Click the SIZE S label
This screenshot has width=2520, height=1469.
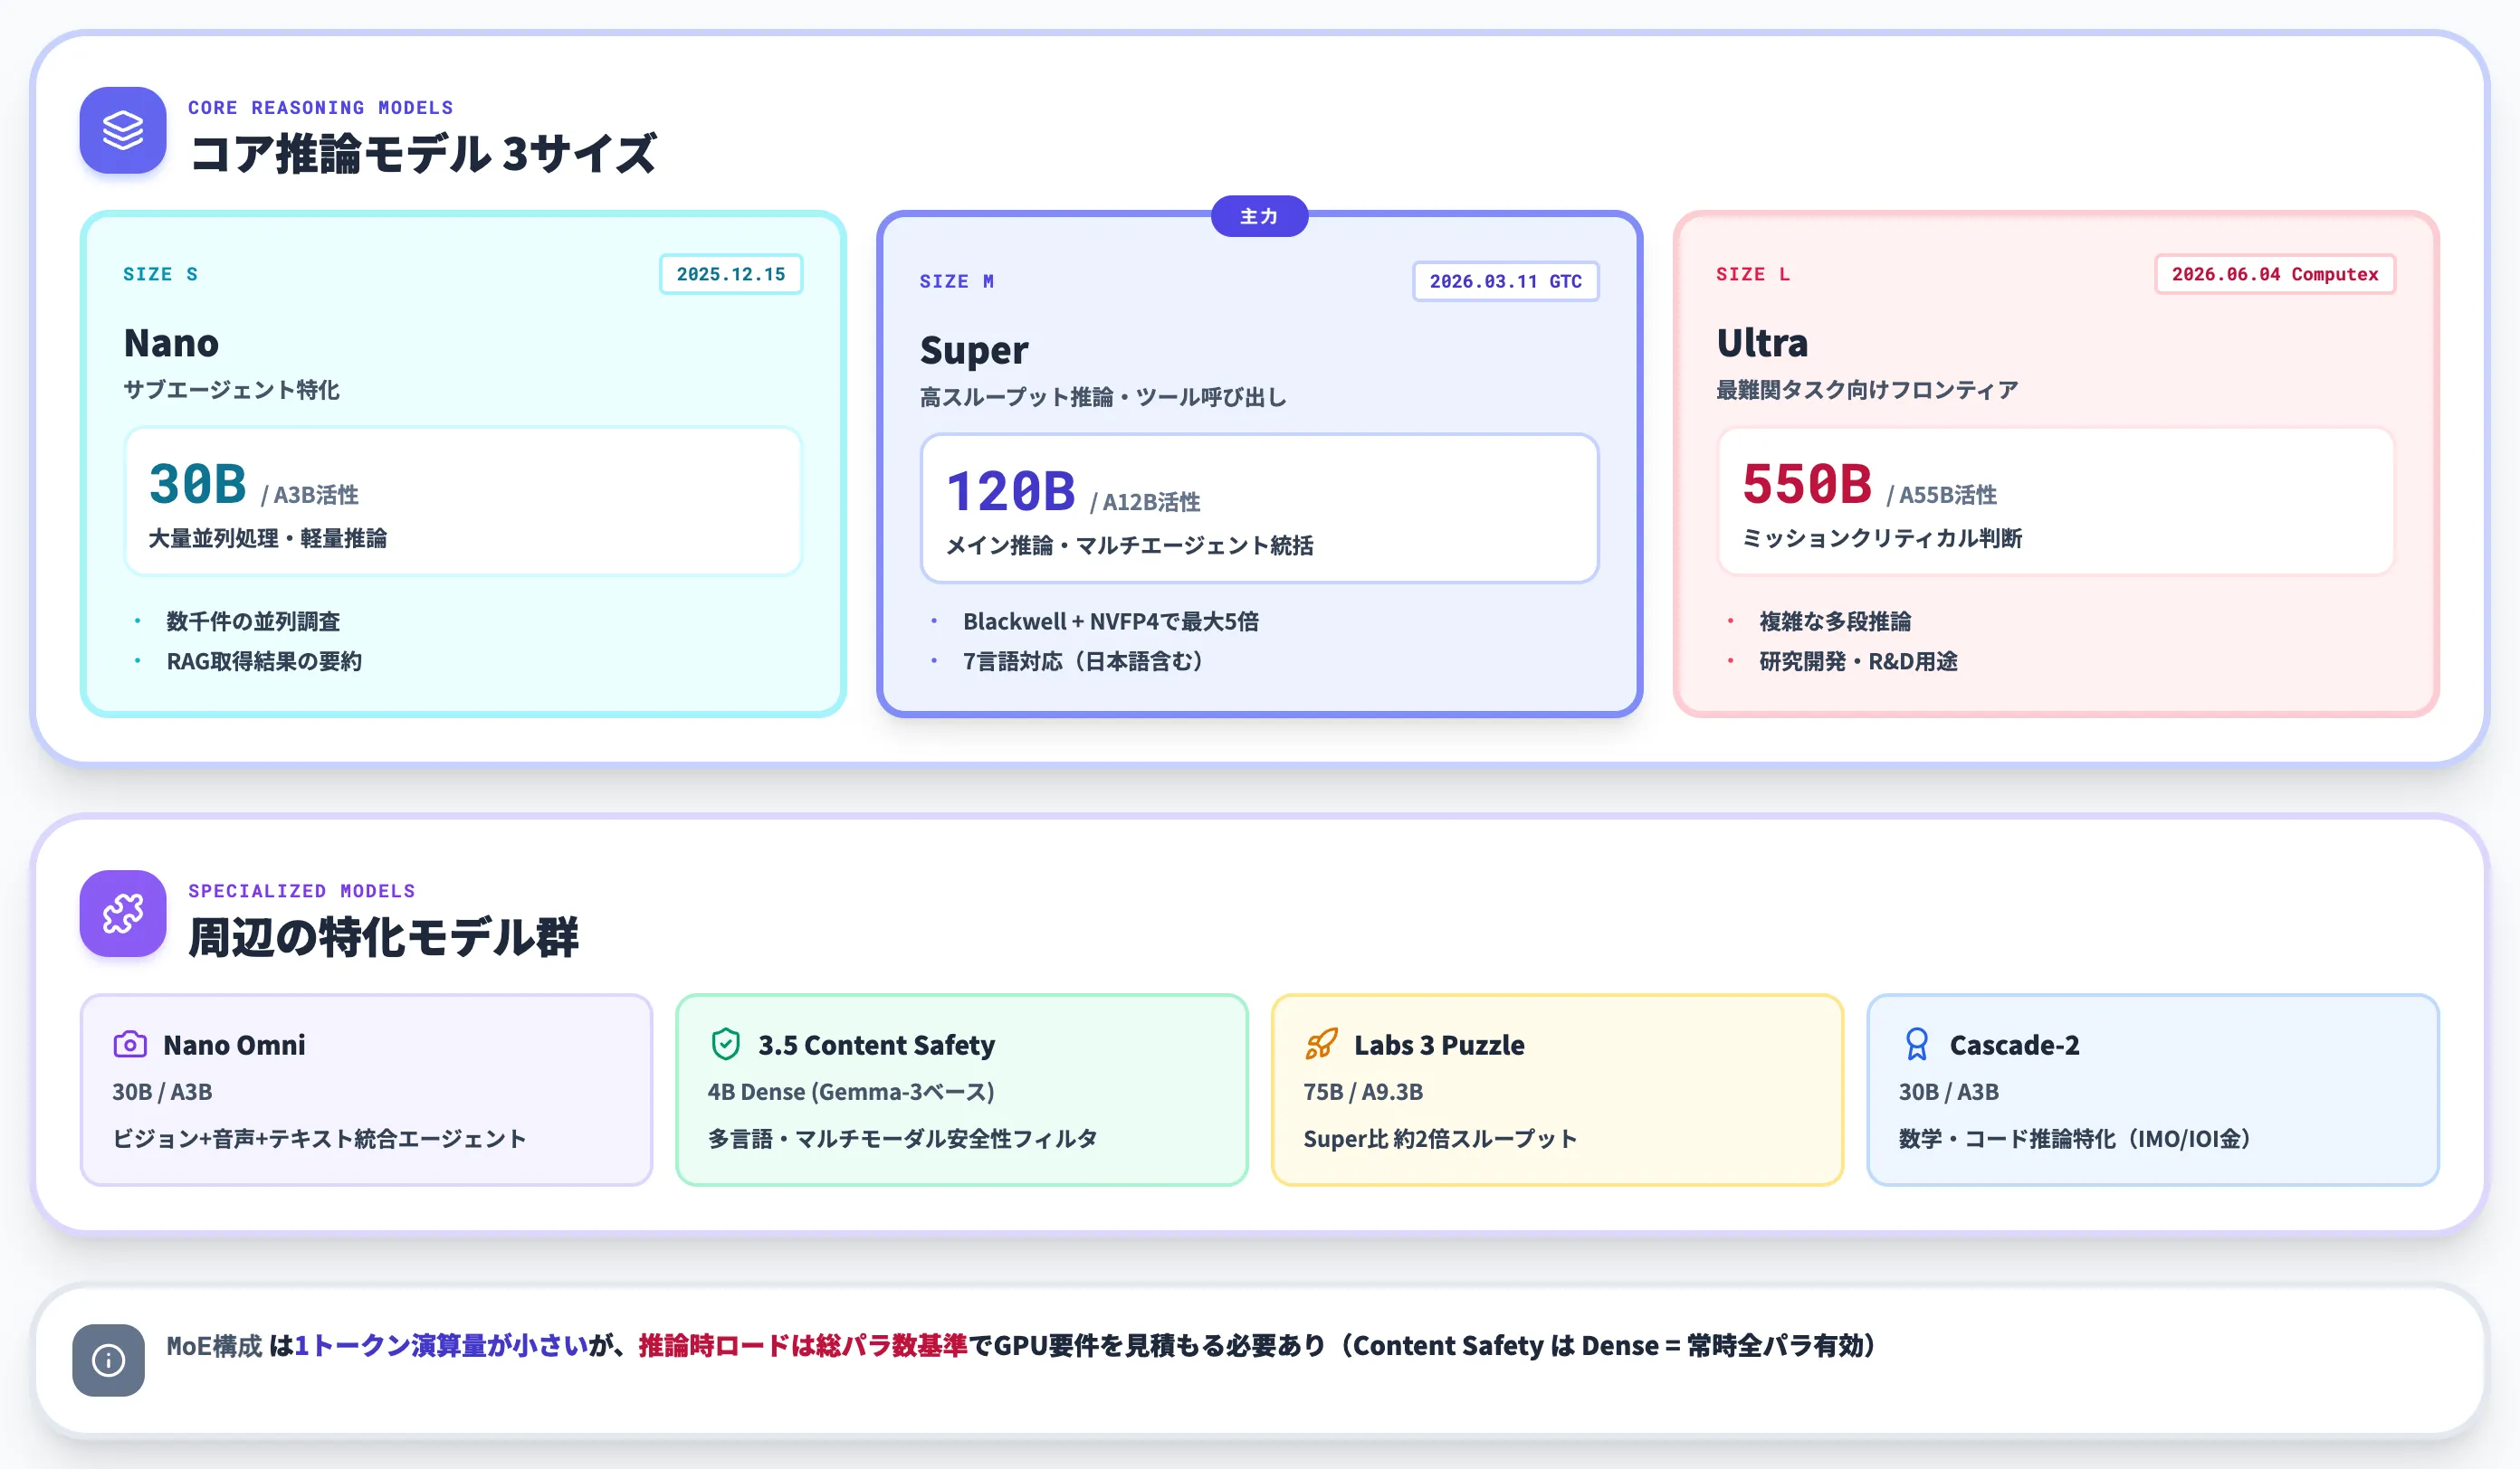tap(161, 274)
